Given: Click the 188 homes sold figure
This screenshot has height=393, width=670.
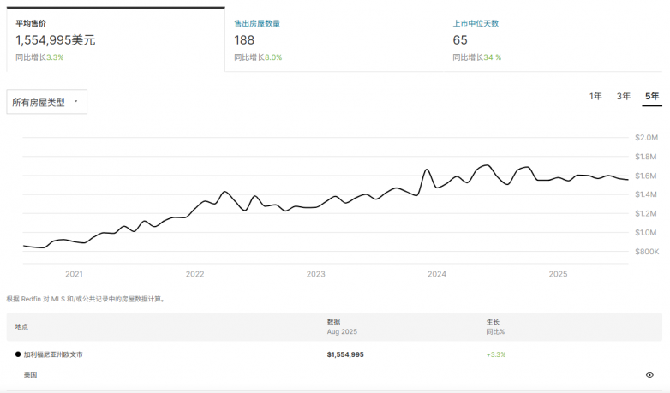Looking at the screenshot, I should click(x=245, y=40).
